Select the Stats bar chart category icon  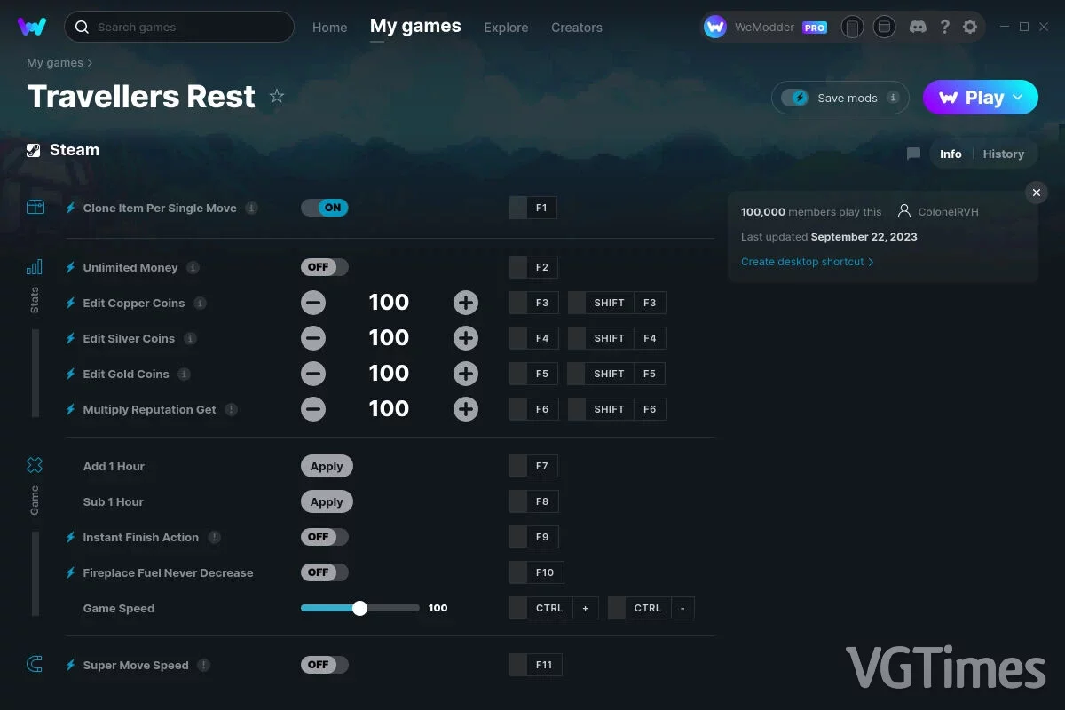35,267
